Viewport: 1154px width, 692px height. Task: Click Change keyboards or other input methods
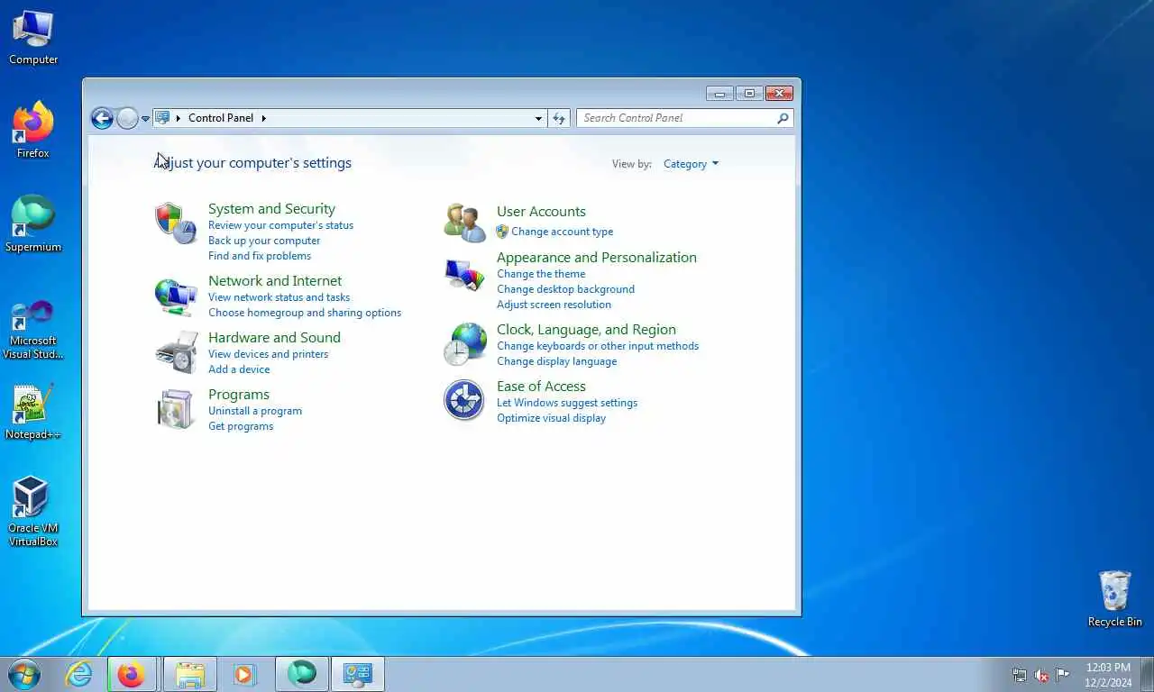pyautogui.click(x=598, y=346)
